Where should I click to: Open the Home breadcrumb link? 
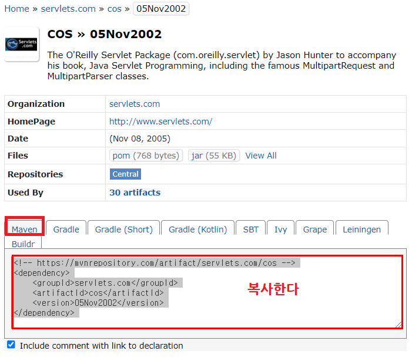coord(17,9)
